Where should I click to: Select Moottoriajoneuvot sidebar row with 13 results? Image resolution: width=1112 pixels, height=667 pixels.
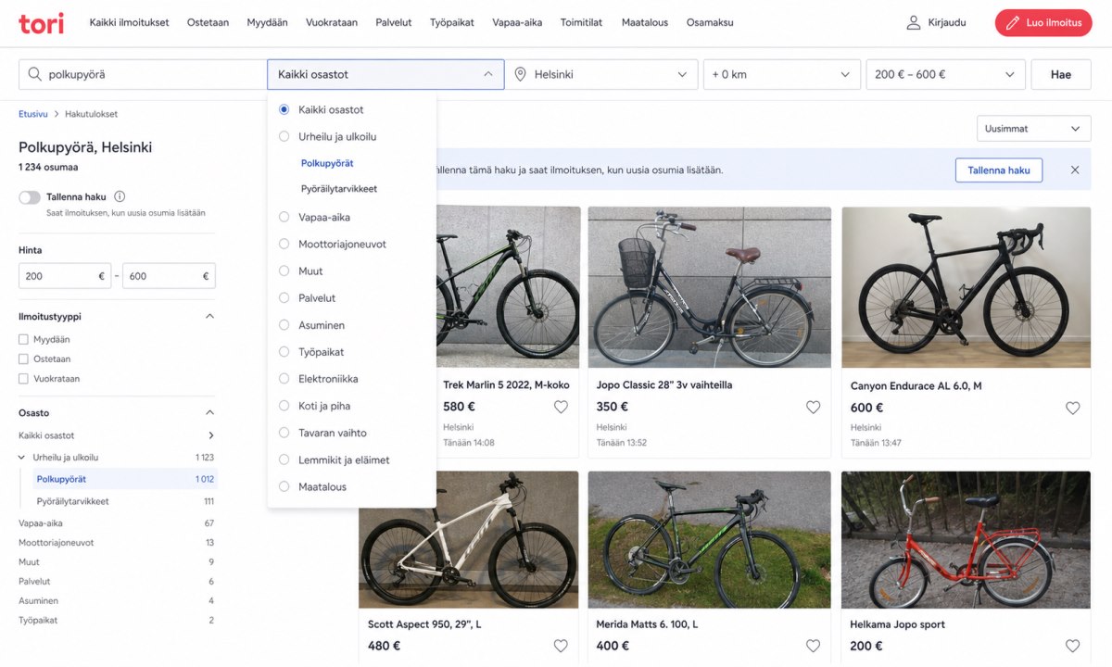[117, 543]
